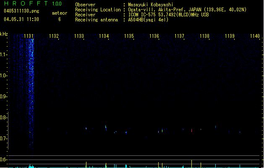Image resolution: width=264 pixels, height=168 pixels.
Task: Select ICOM IC-575 53.7492 MHz USB text
Action: pyautogui.click(x=168, y=15)
